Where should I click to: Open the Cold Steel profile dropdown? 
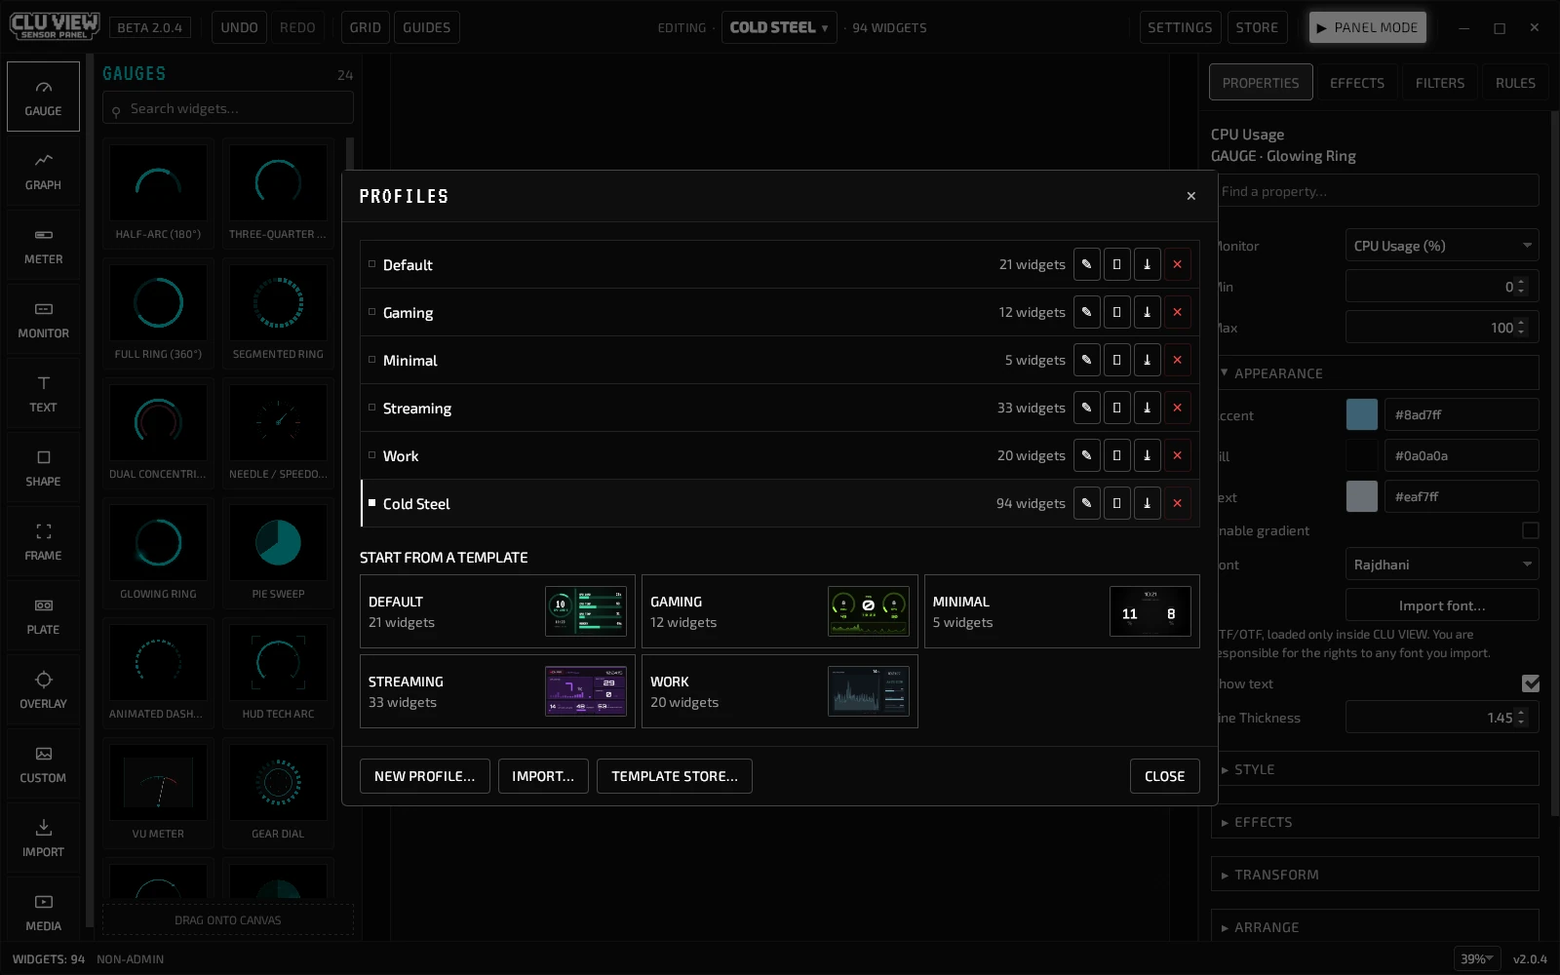(778, 27)
